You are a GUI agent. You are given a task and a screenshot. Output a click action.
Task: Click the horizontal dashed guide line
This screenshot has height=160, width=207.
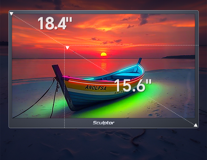(132, 45)
